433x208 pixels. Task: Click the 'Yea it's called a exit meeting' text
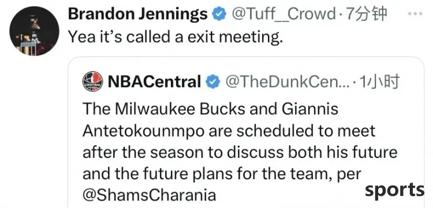pos(176,36)
